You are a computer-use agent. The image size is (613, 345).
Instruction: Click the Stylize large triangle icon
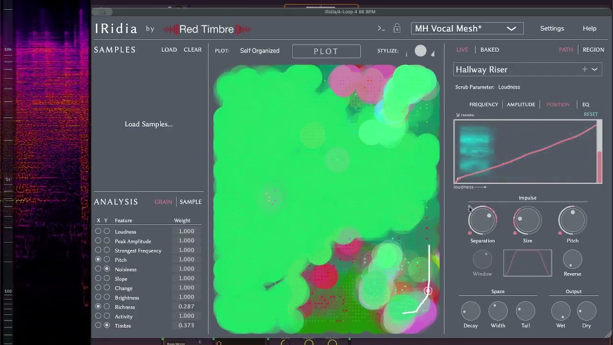(432, 53)
